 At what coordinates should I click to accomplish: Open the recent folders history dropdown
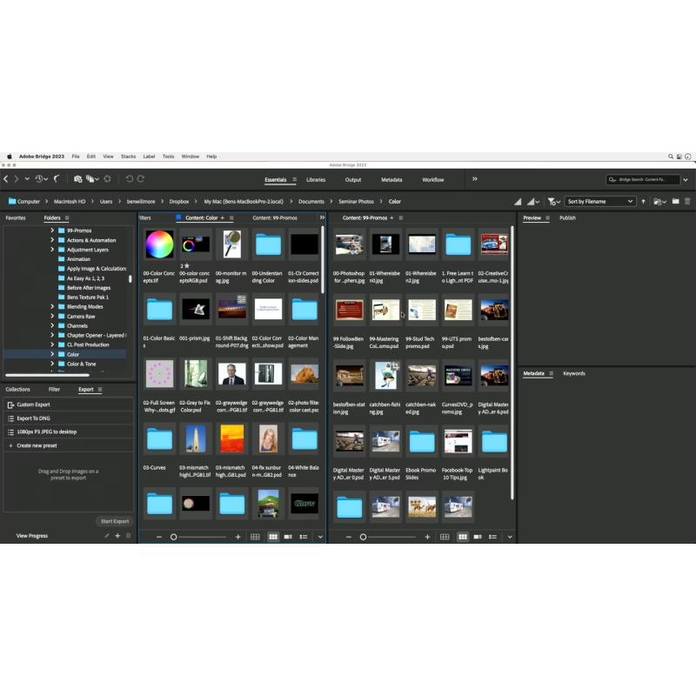tap(40, 179)
